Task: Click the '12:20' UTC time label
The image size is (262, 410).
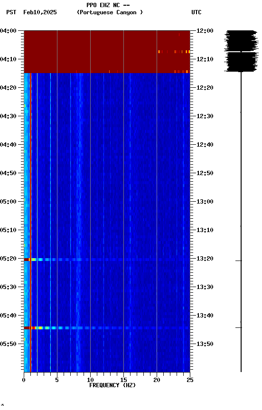Action: point(205,88)
